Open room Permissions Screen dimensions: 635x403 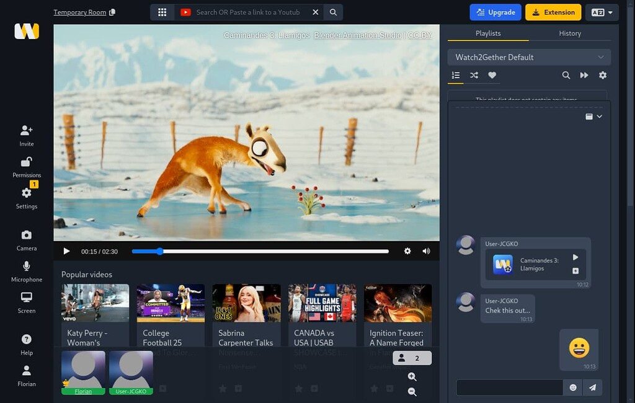[x=26, y=167]
